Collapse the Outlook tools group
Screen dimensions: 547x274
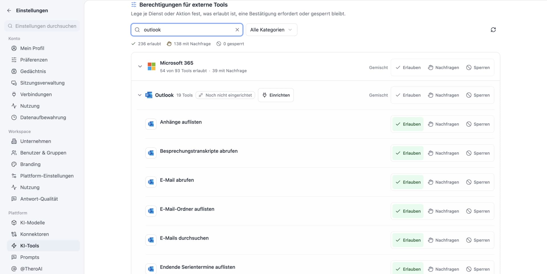[140, 95]
